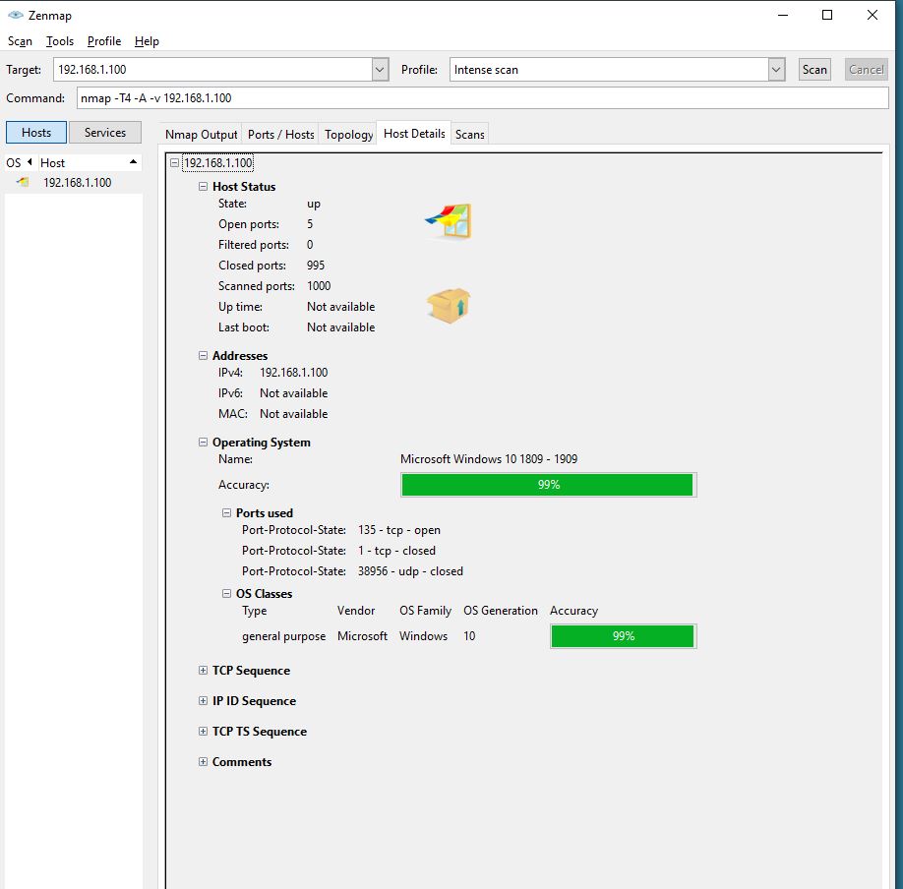Image resolution: width=903 pixels, height=889 pixels.
Task: Click the Cancel button
Action: (866, 70)
